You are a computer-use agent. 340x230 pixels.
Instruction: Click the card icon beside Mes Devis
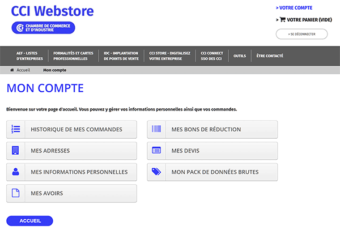156,150
